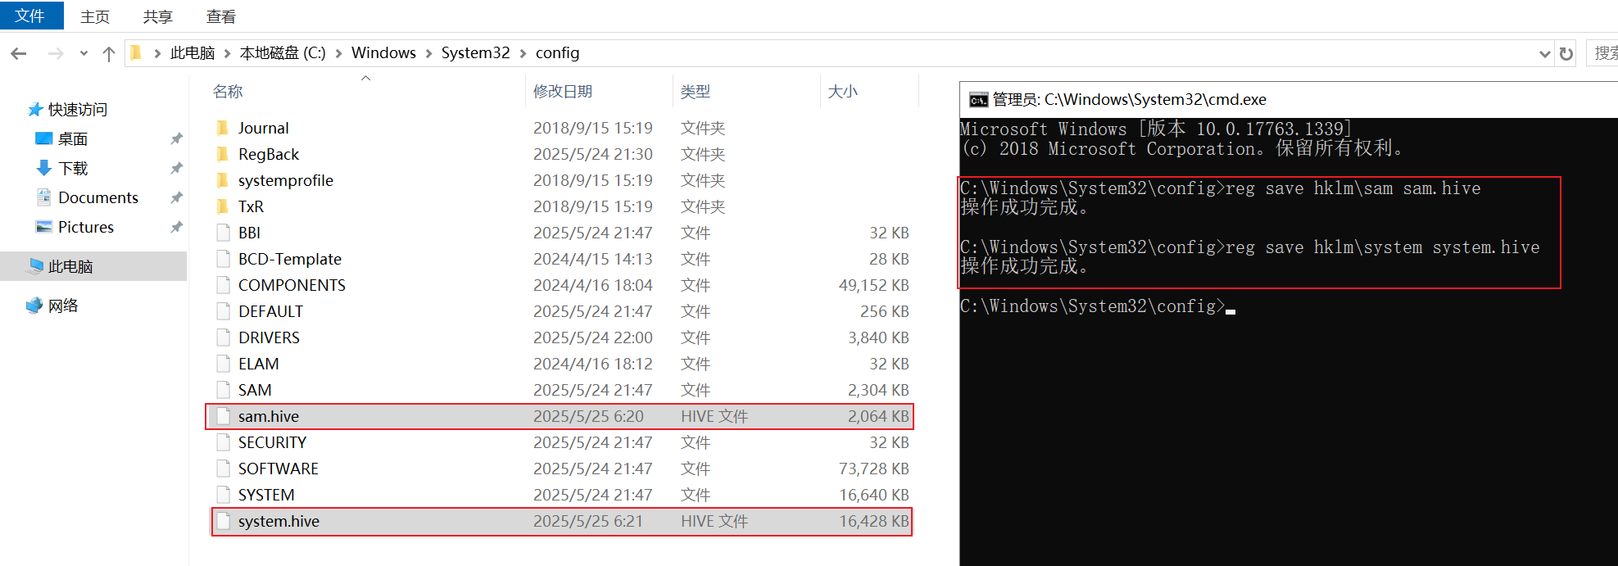Click the command prompt input line in cmd
Viewport: 1618px width, 566px height.
click(1098, 306)
